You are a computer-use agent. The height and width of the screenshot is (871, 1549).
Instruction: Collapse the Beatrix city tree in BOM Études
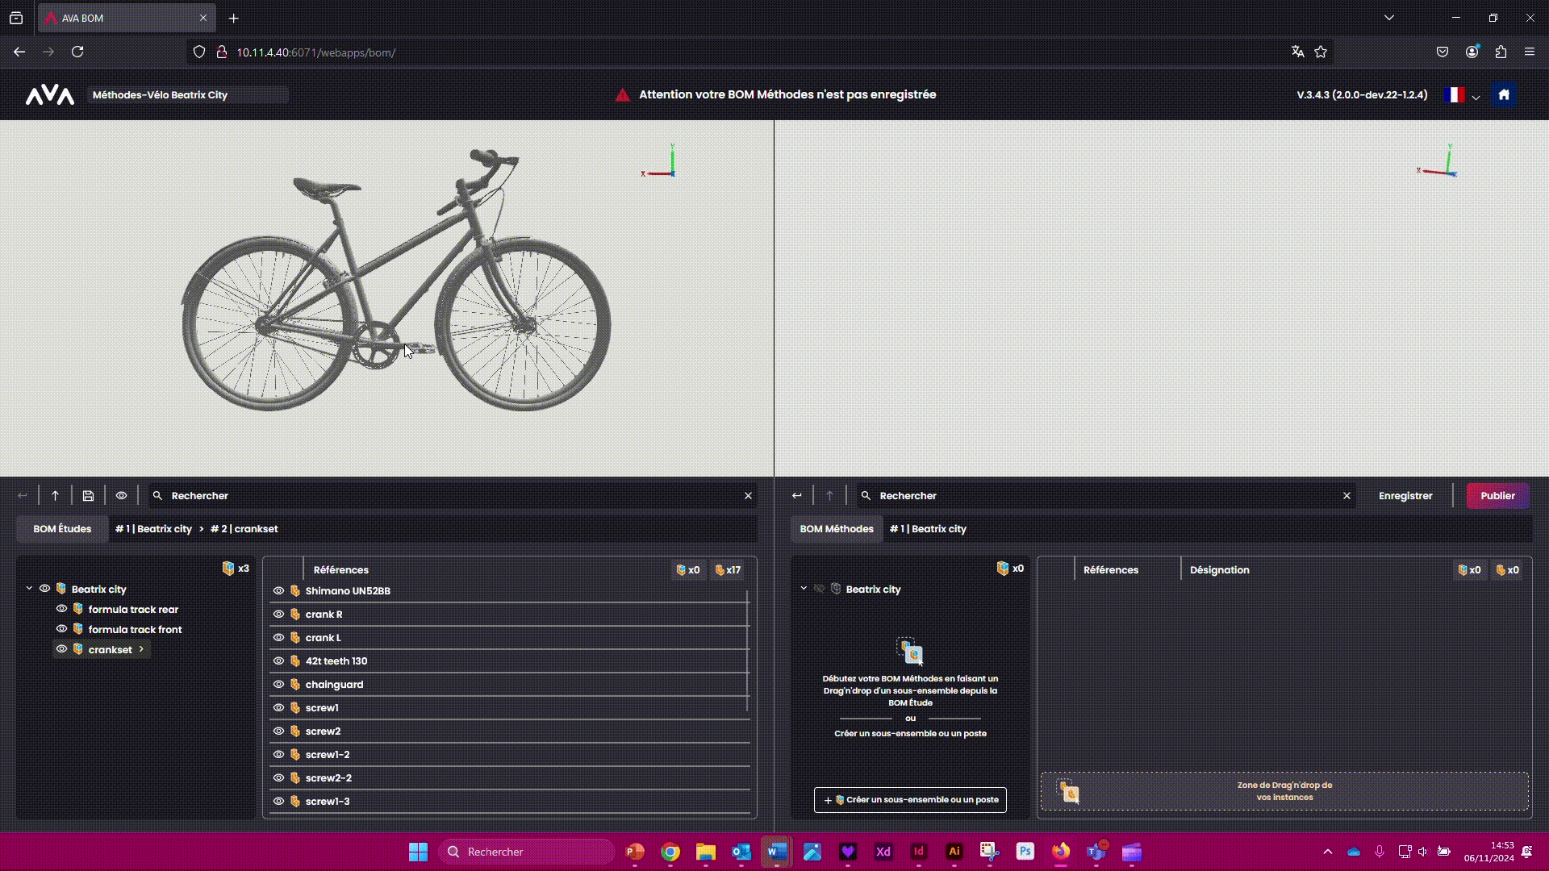[x=29, y=589]
